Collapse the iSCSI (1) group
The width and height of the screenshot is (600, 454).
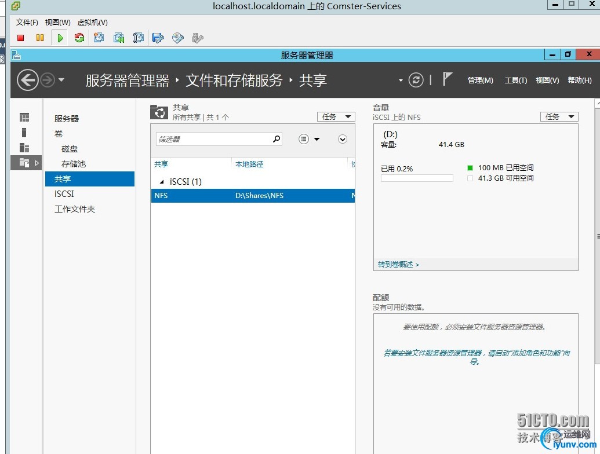click(162, 182)
